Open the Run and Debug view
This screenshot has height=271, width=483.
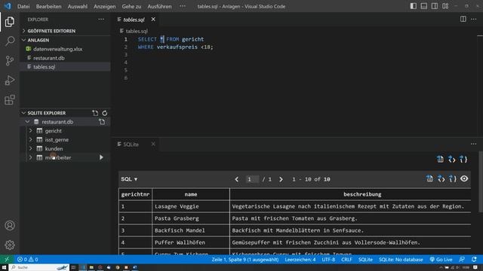point(10,81)
